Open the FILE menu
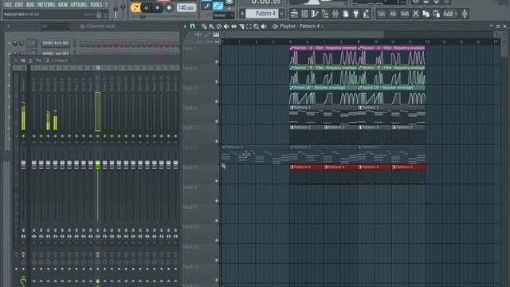 pyautogui.click(x=8, y=5)
